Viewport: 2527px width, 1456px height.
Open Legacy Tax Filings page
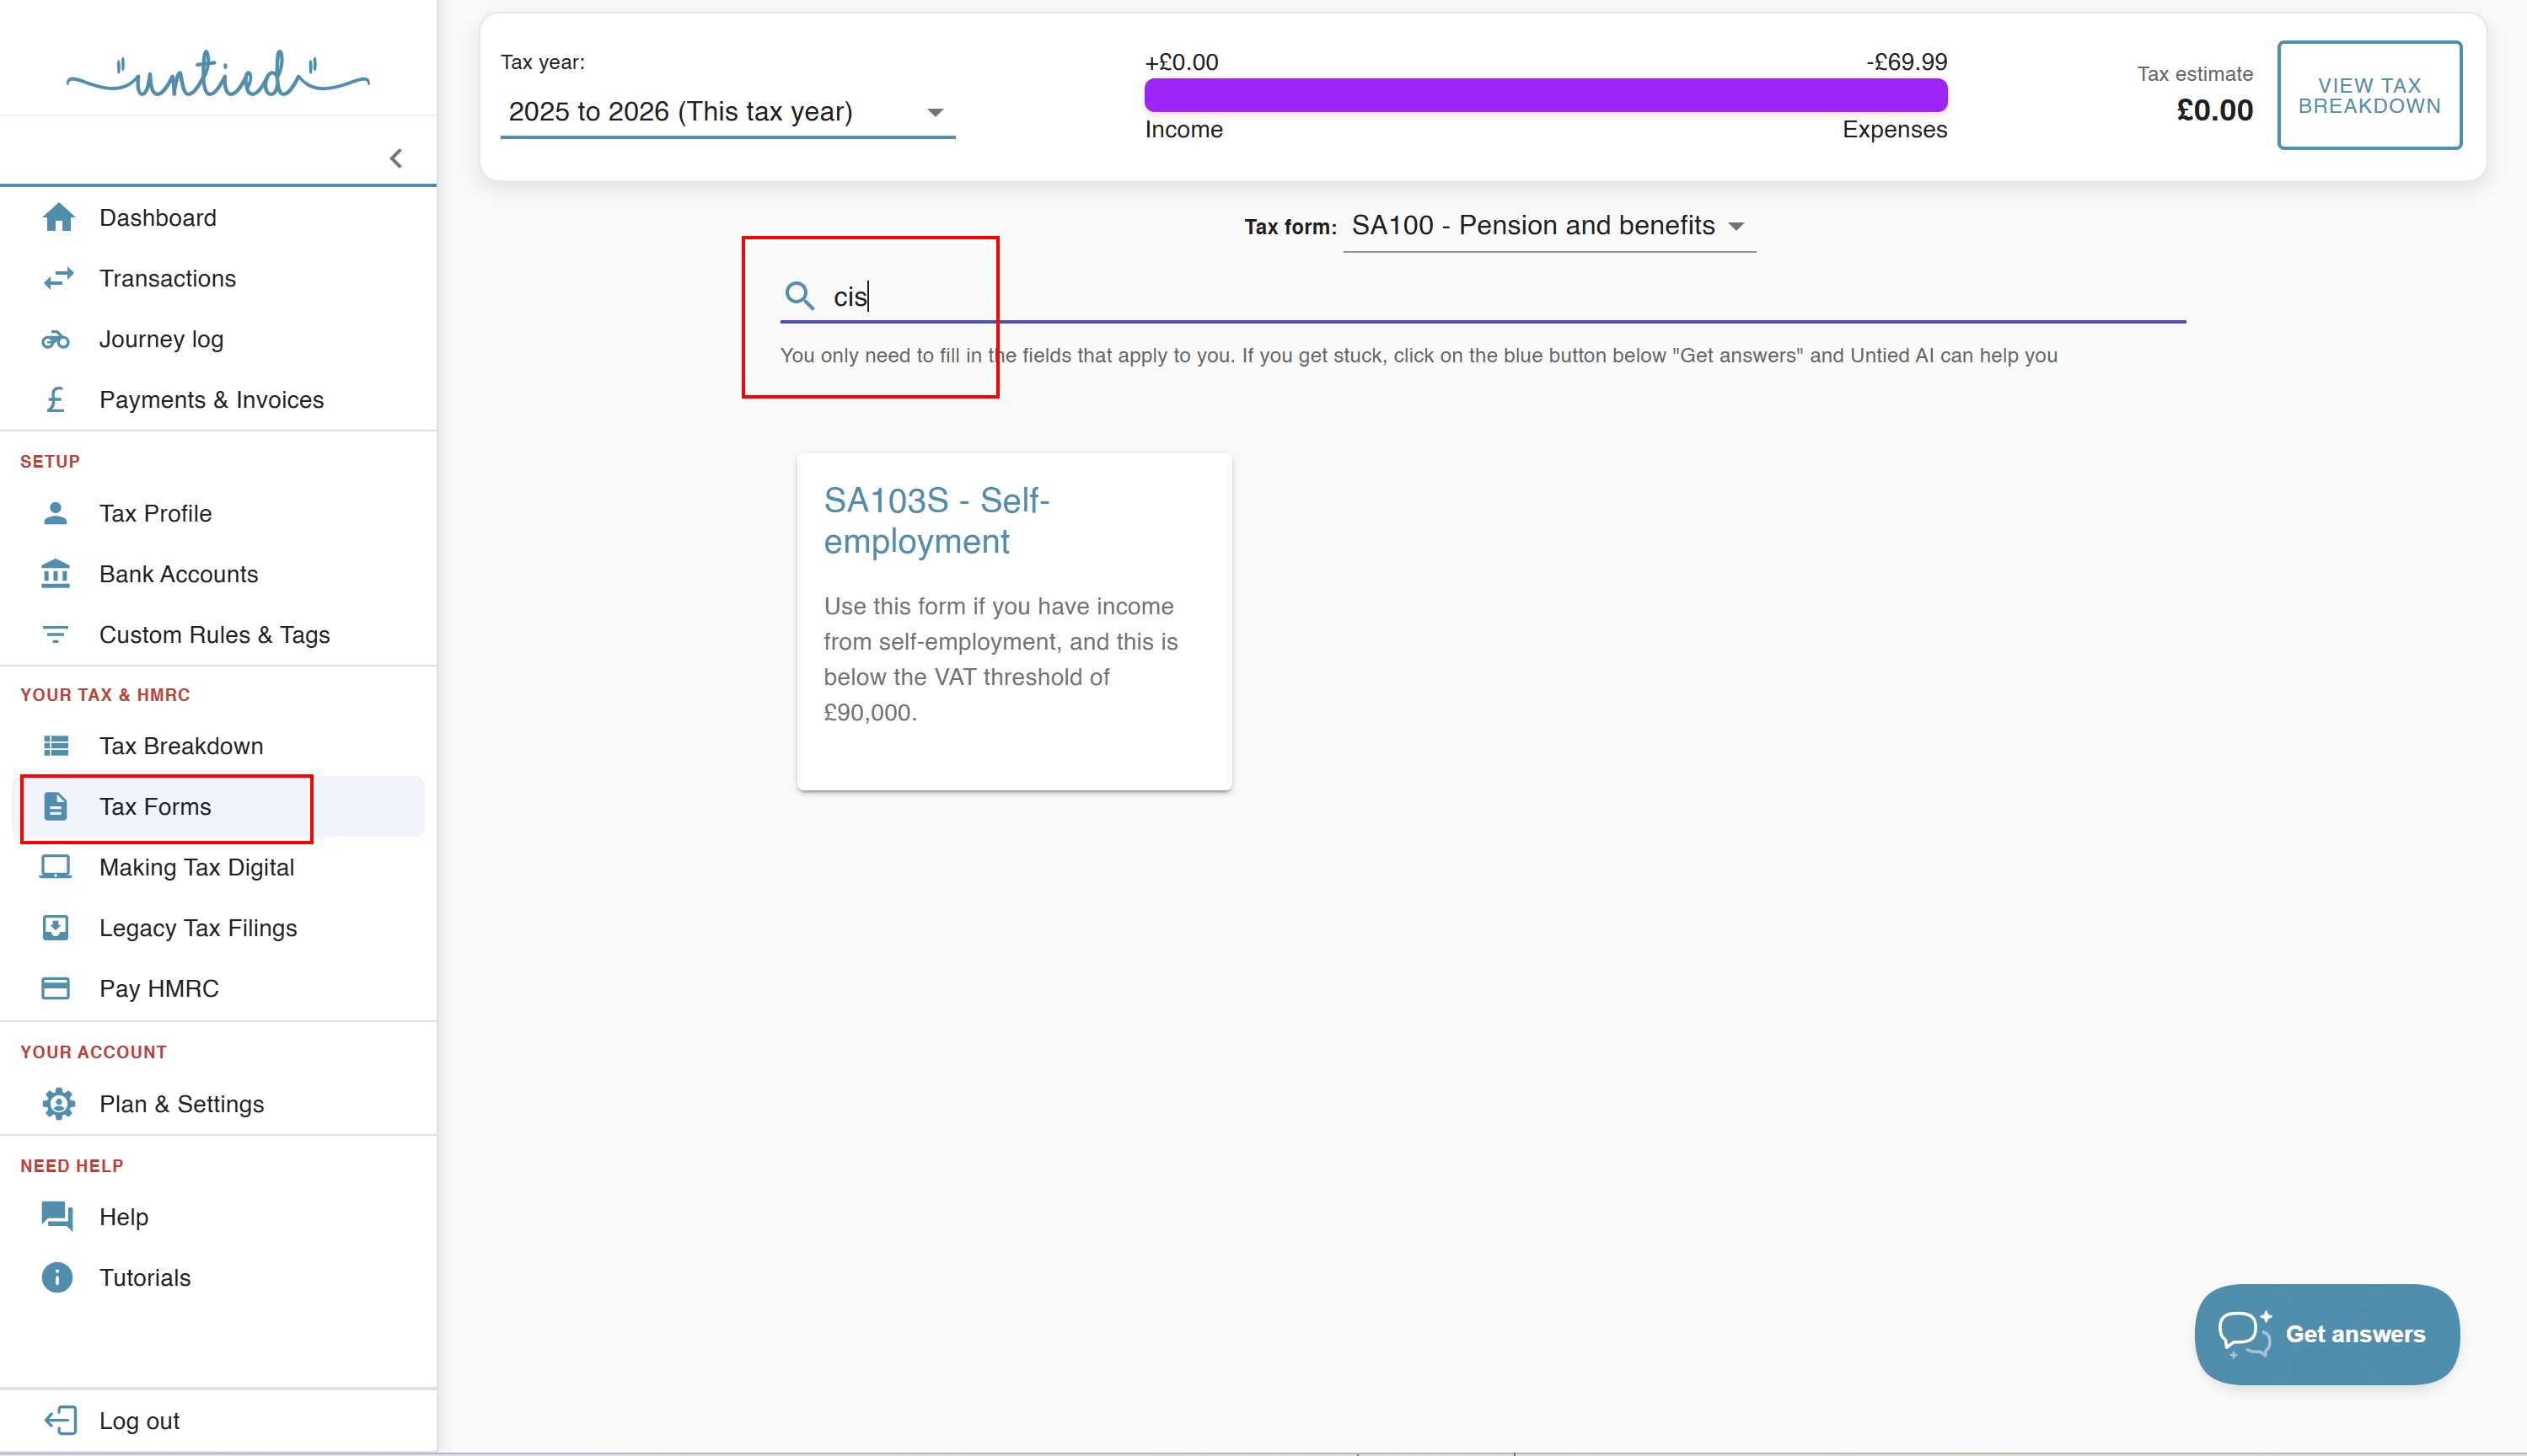(198, 928)
